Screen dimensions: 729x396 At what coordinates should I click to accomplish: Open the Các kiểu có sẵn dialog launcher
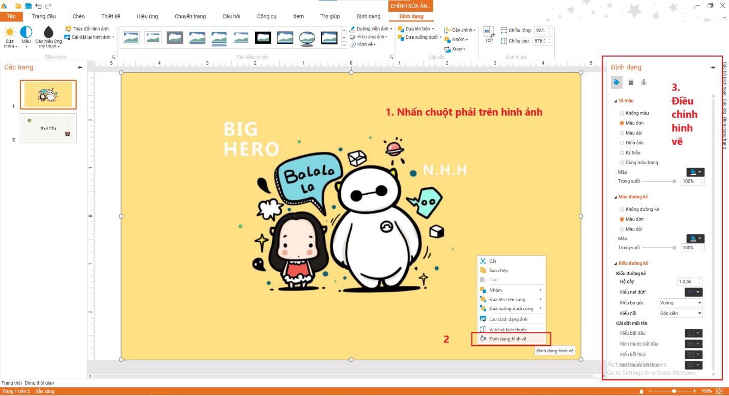(x=391, y=57)
